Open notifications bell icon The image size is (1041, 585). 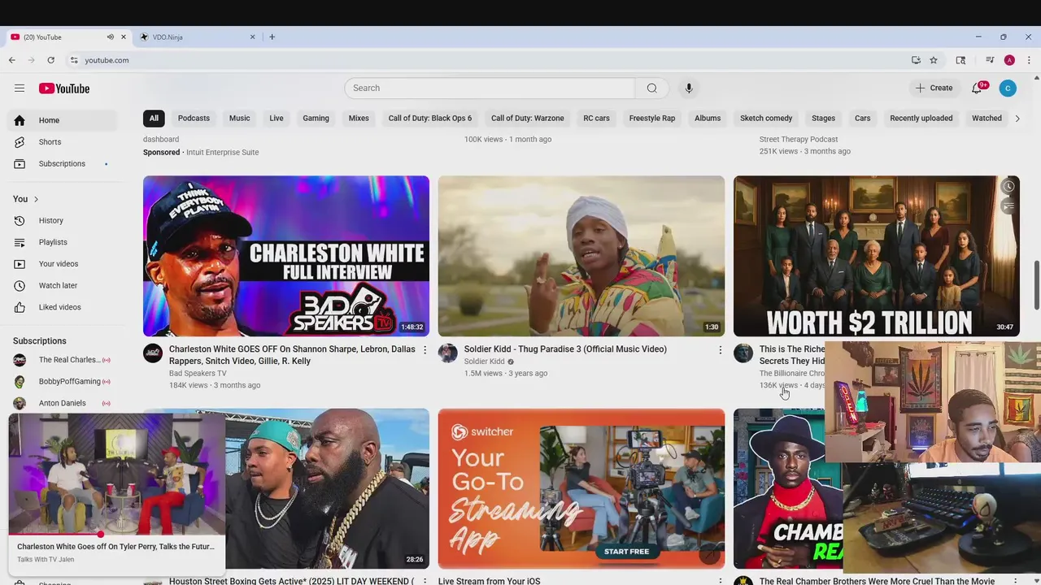coord(977,88)
